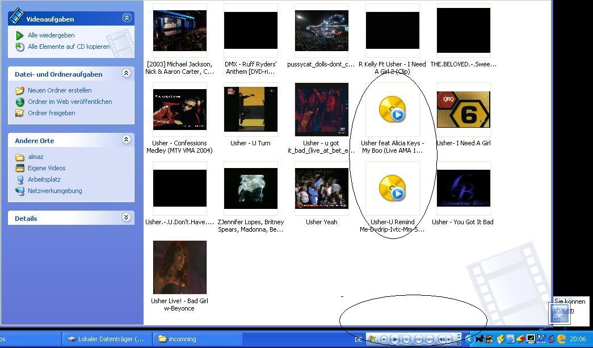Viewport: 593px width, 348px height.
Task: Play in Media Player taskbar toolbar
Action: click(x=395, y=339)
